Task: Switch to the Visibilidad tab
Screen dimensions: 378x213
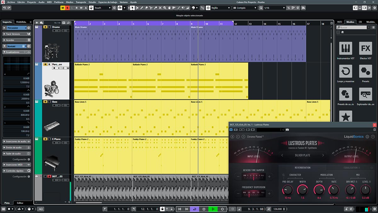Action: point(21,22)
